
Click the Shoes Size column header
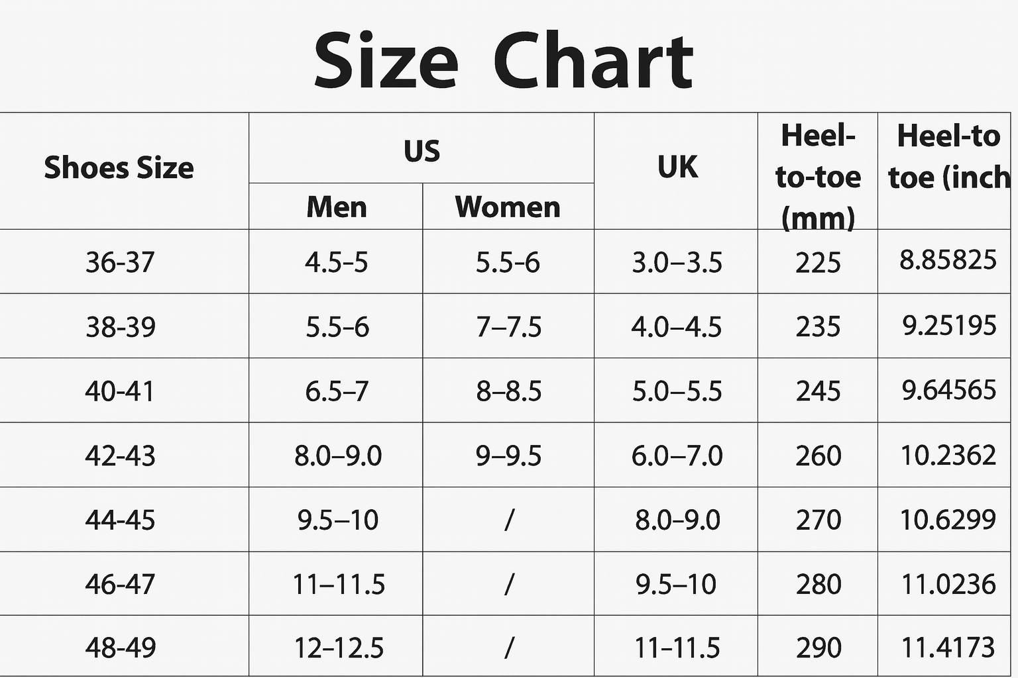119,168
